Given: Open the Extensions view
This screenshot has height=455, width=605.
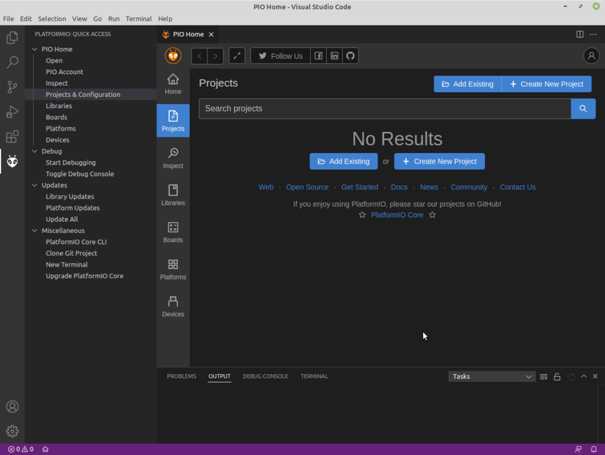Looking at the screenshot, I should (12, 136).
